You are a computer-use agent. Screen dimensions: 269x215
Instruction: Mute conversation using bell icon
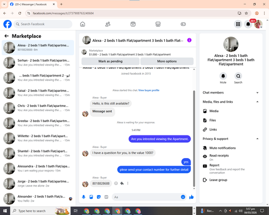coord(223,76)
